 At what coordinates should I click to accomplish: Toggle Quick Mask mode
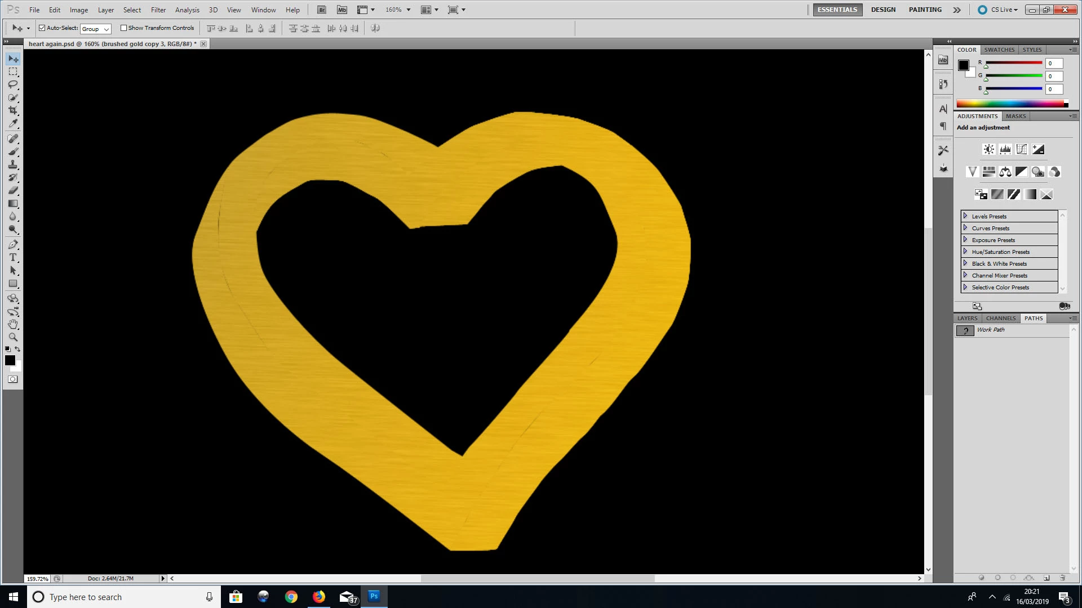[x=12, y=379]
